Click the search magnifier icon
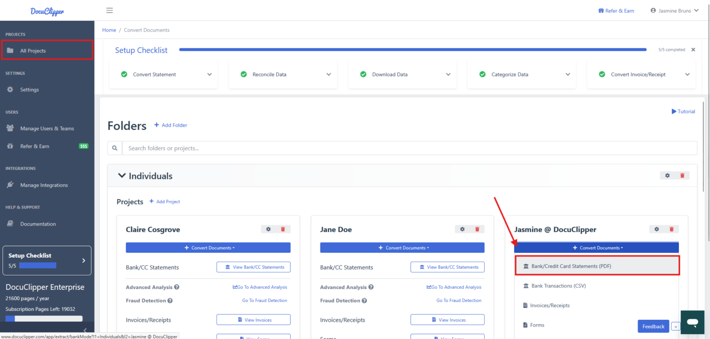The height and width of the screenshot is (339, 710). click(115, 148)
